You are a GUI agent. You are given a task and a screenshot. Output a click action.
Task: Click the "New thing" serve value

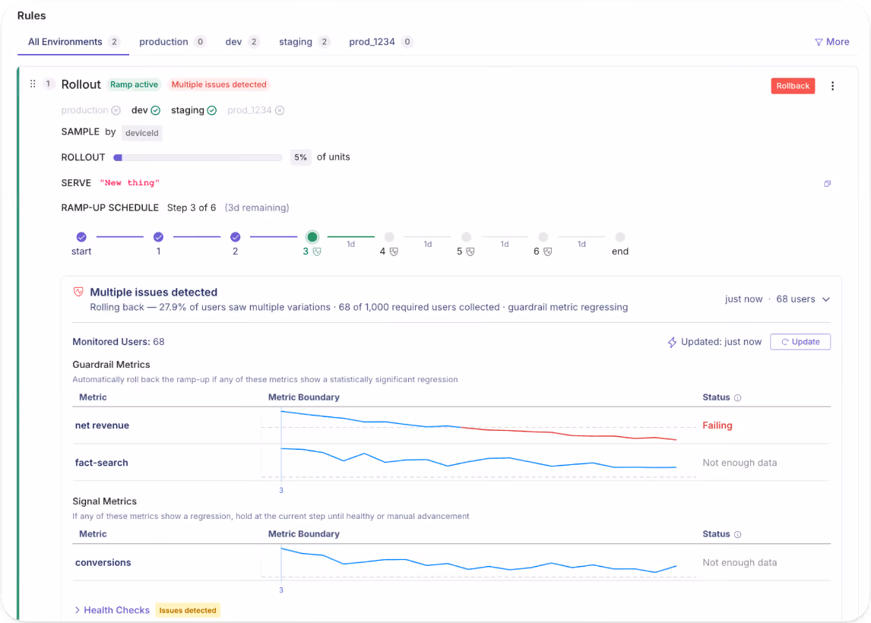pos(129,182)
